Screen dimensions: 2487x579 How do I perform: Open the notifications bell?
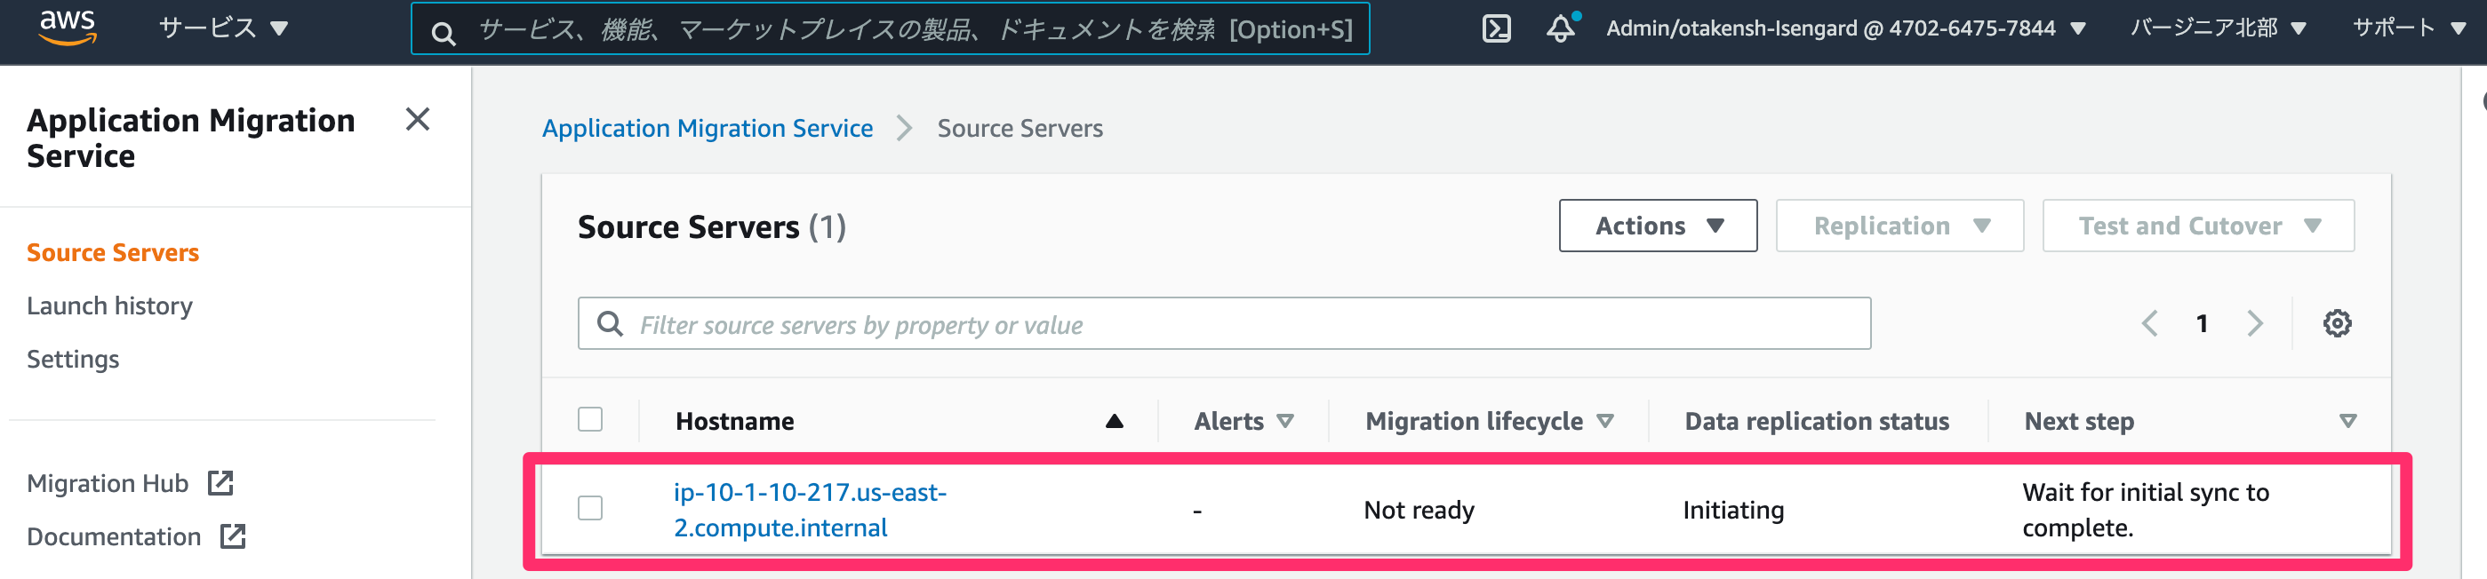click(x=1561, y=28)
